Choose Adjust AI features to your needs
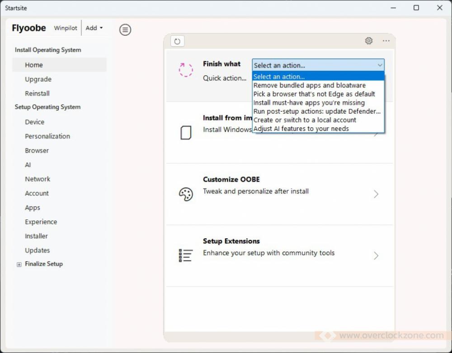The height and width of the screenshot is (353, 452). (301, 129)
